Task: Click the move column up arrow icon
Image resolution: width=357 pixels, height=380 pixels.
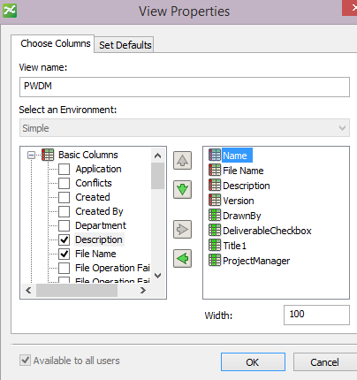Action: (182, 161)
